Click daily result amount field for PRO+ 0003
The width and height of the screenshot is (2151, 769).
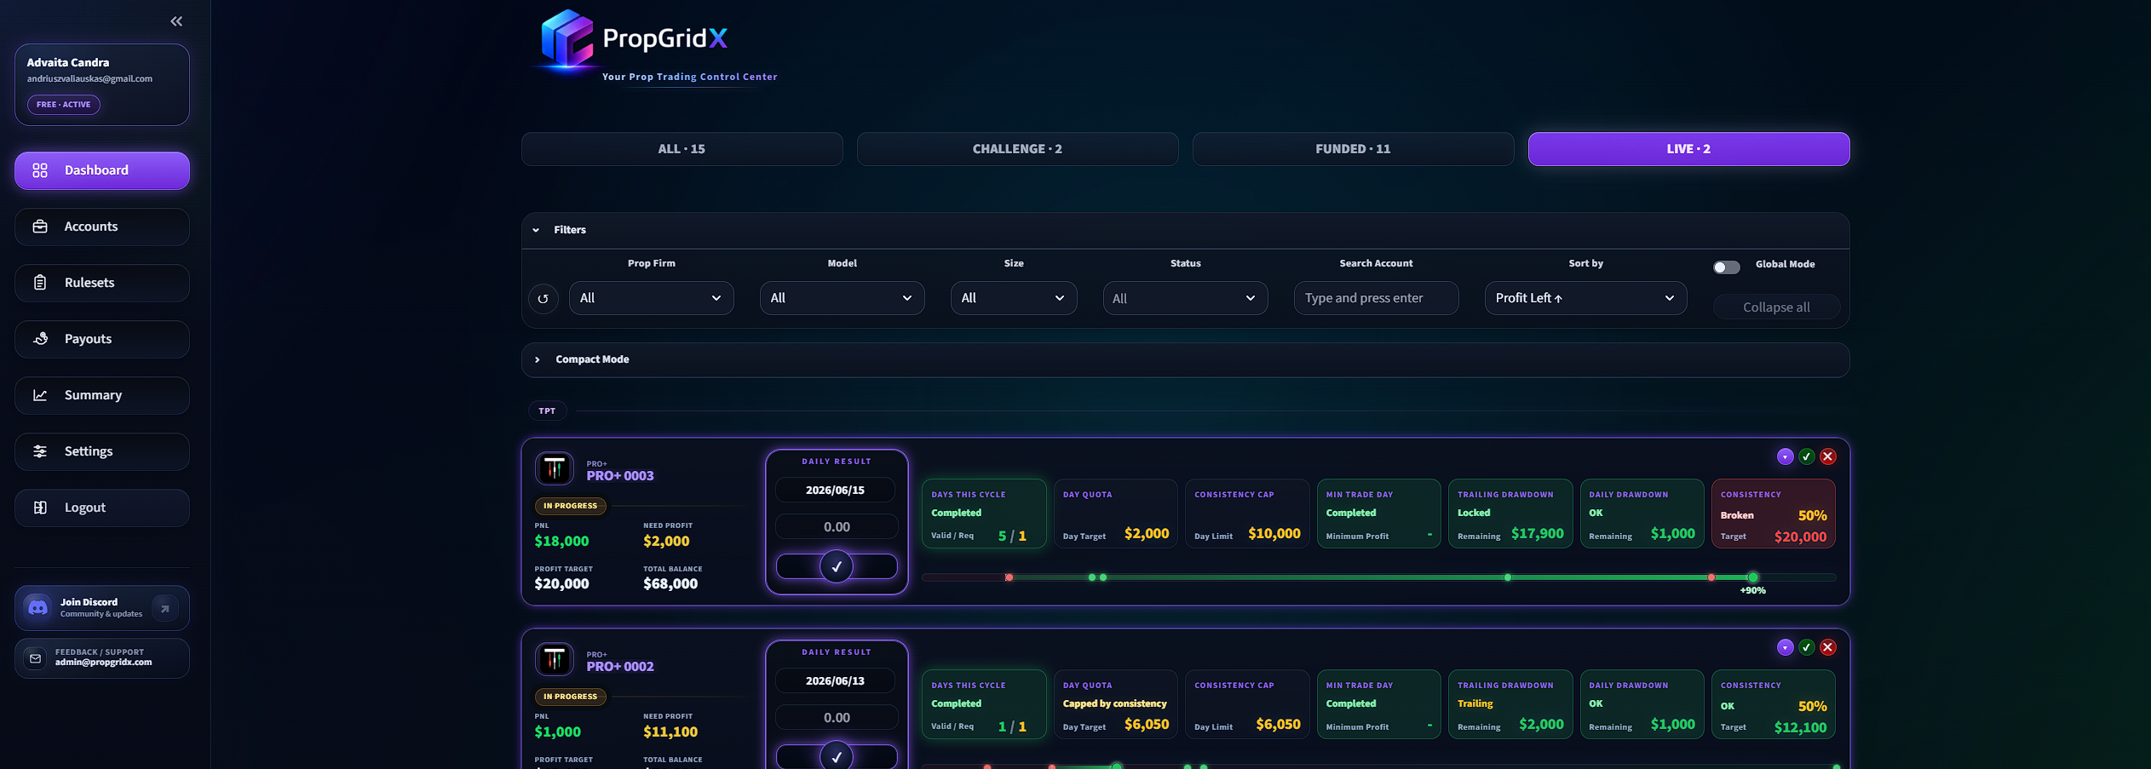tap(836, 527)
